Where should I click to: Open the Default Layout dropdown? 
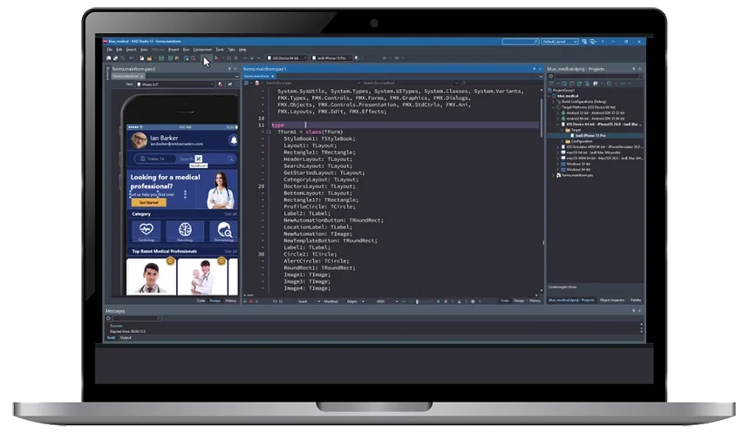point(560,42)
